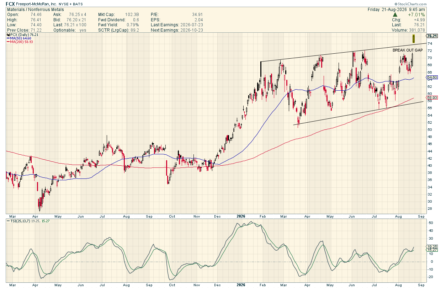441x288 pixels.
Task: Click the Friday 21-Aug-2026 9:45 am timestamp
Action: click(x=397, y=10)
